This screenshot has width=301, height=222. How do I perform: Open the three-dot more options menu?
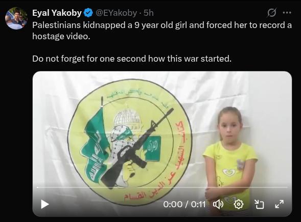click(x=287, y=13)
